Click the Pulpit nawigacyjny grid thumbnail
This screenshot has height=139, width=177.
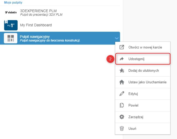point(11,38)
